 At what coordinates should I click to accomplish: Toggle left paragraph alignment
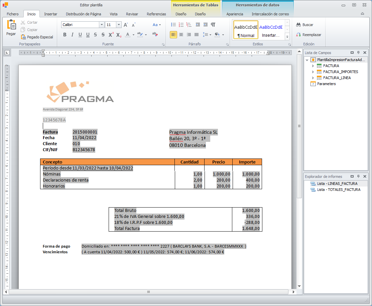pos(173,35)
